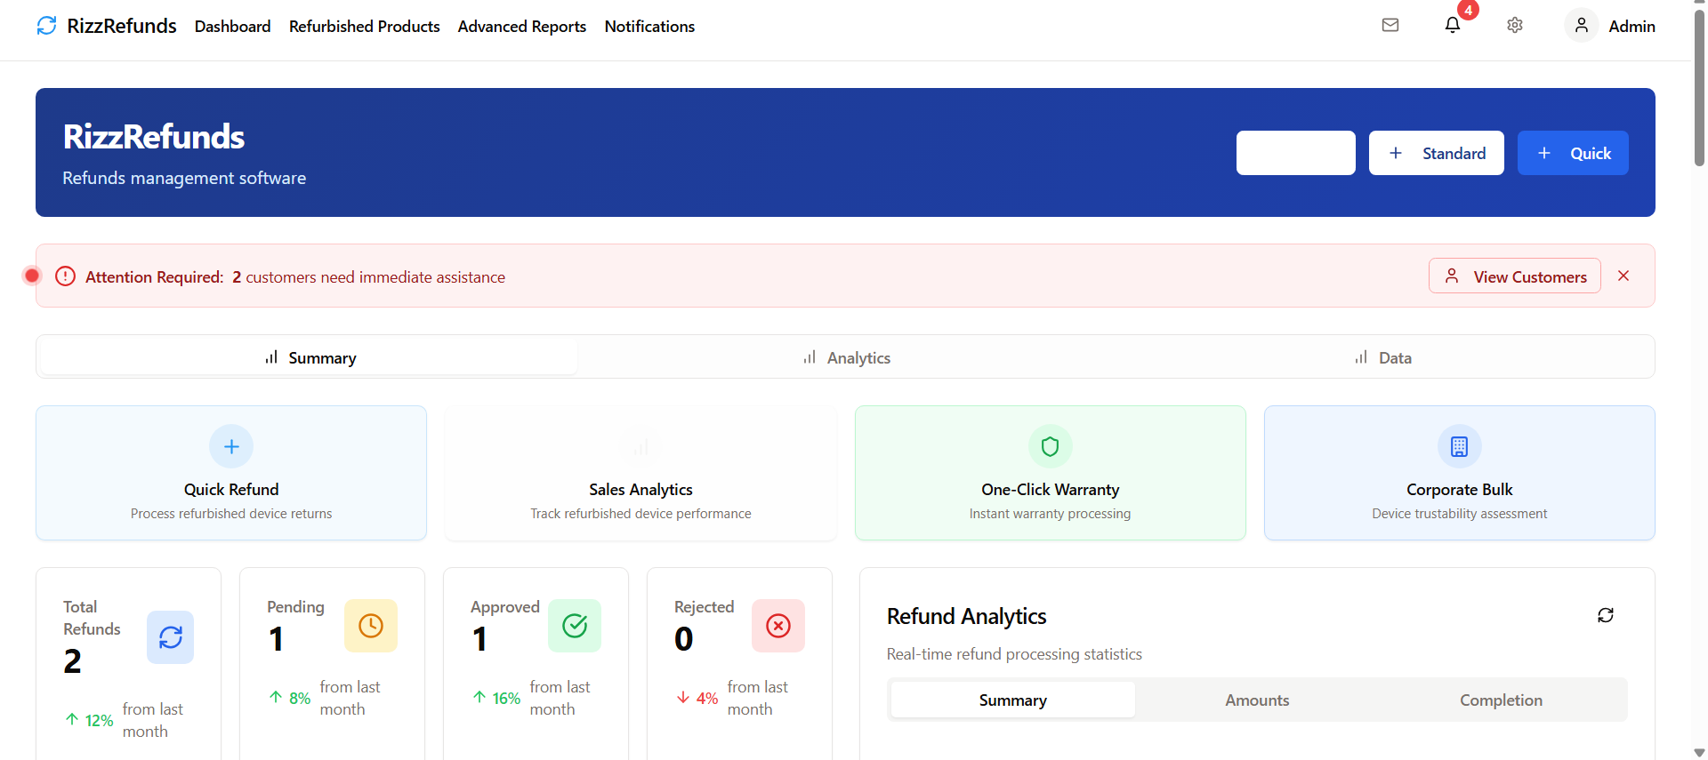Open the Quick Refund card
Viewport: 1708px width, 760px height.
pos(231,473)
